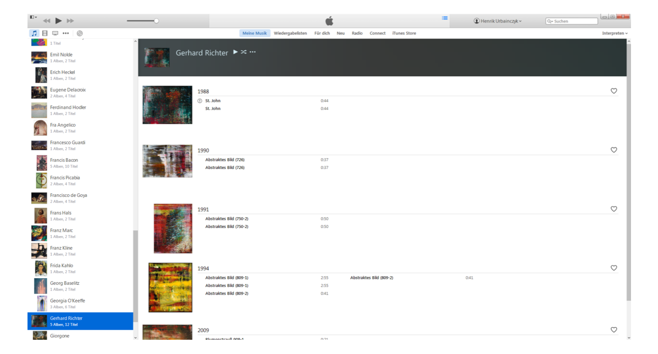Click the 1991 album title
The image size is (658, 354).
tap(203, 210)
